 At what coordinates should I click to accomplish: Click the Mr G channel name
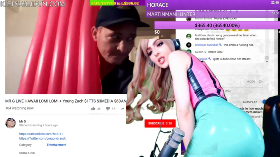(23, 121)
